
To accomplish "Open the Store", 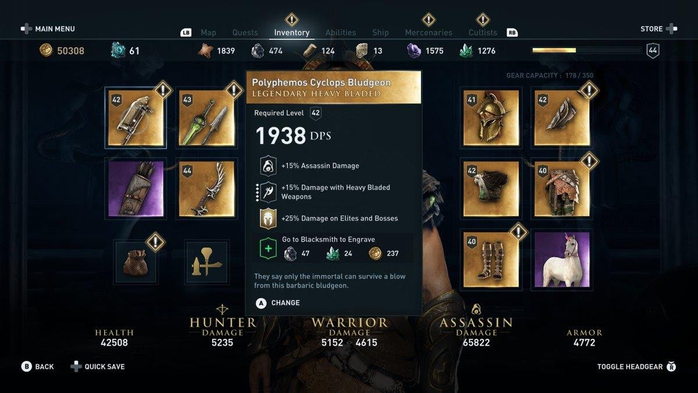I will point(658,29).
